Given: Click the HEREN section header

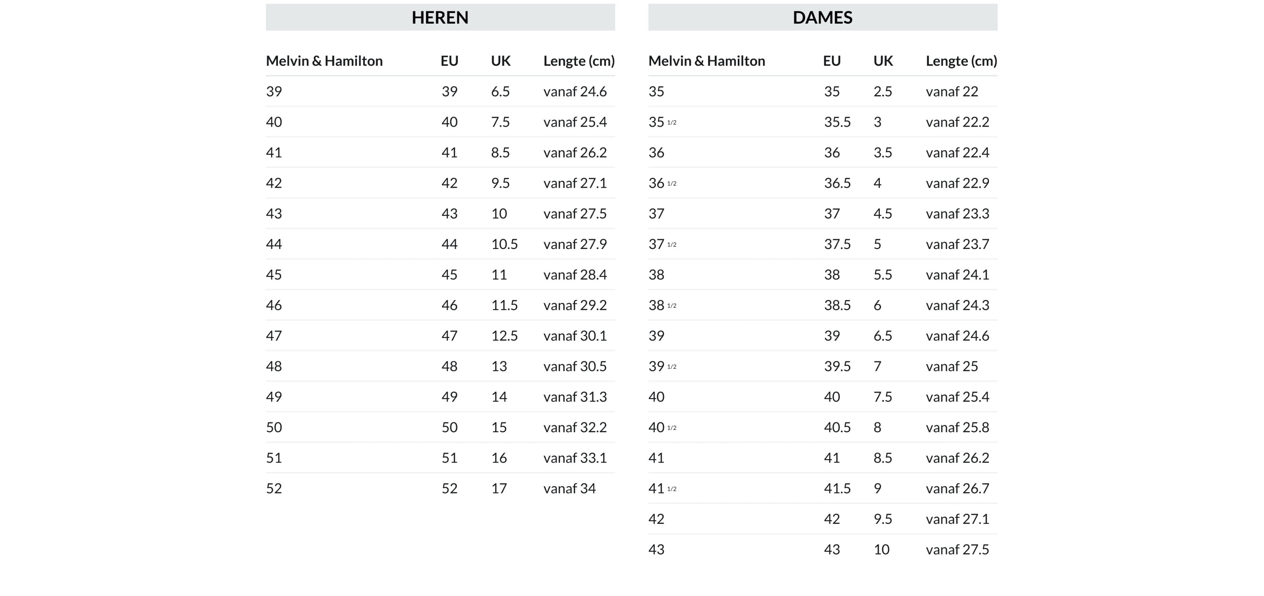Looking at the screenshot, I should [439, 18].
